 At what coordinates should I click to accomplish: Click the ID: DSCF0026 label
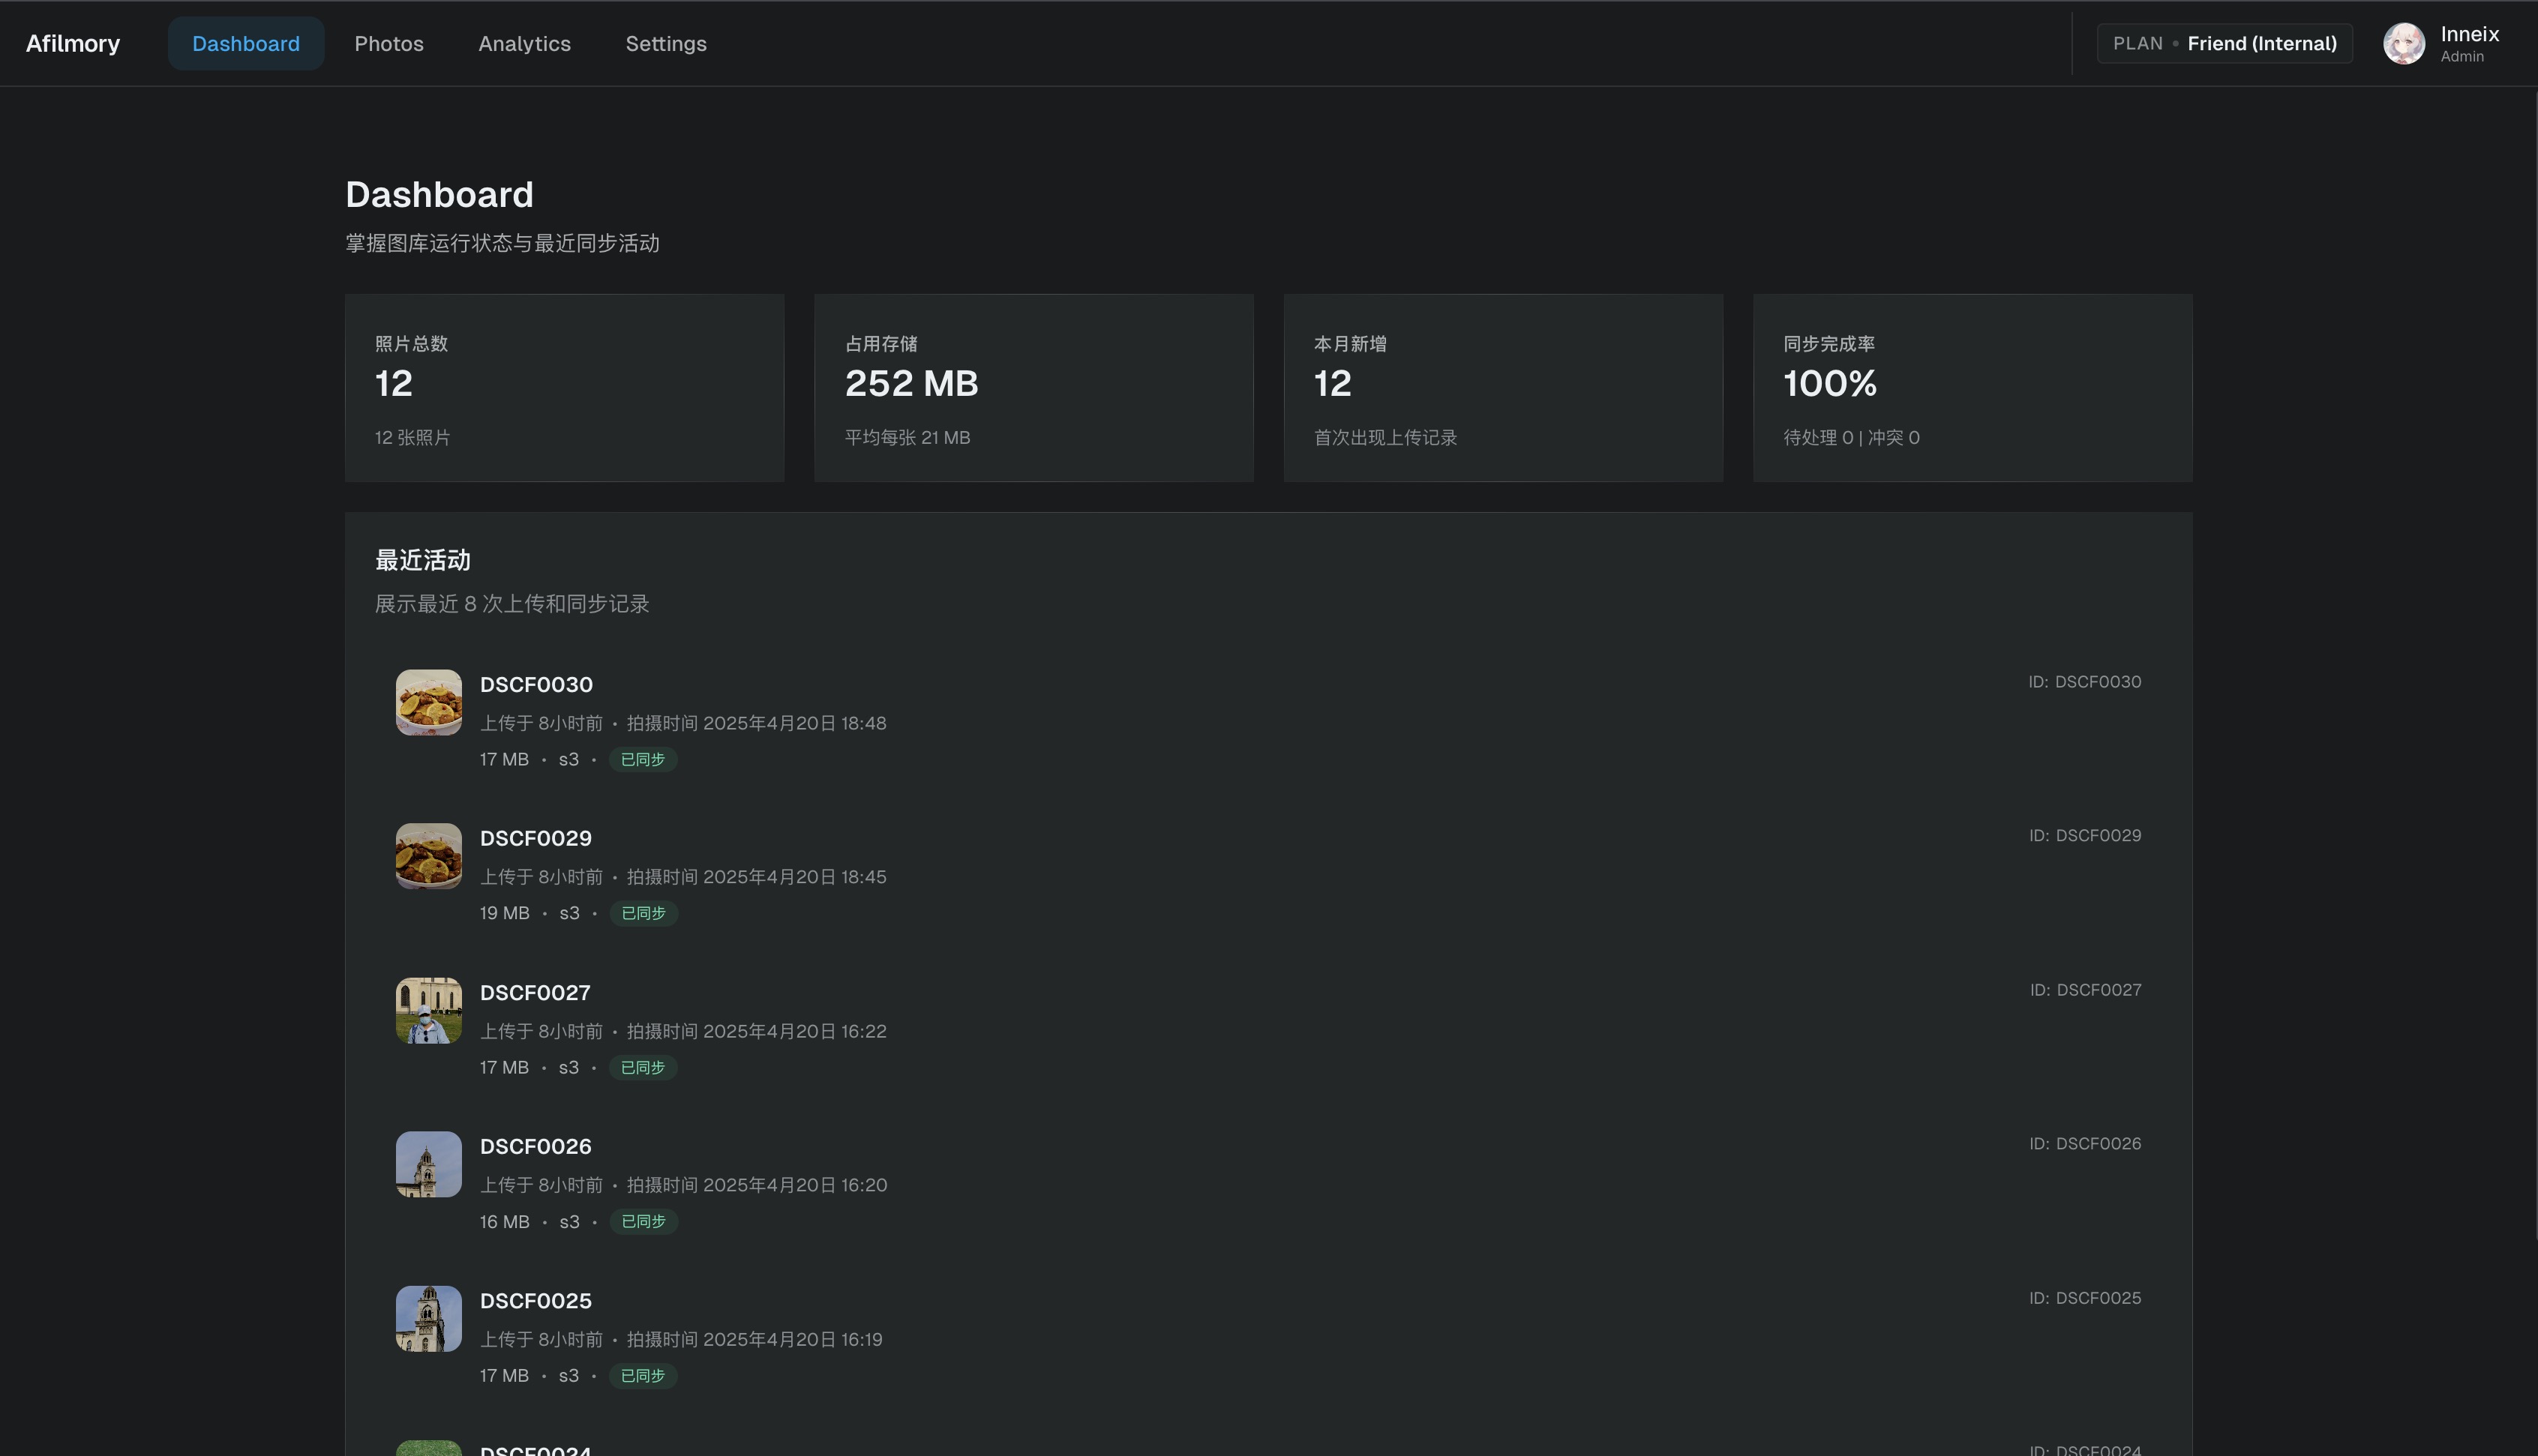pos(2084,1143)
